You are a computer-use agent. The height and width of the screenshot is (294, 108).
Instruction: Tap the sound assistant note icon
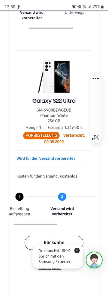click(95, 137)
